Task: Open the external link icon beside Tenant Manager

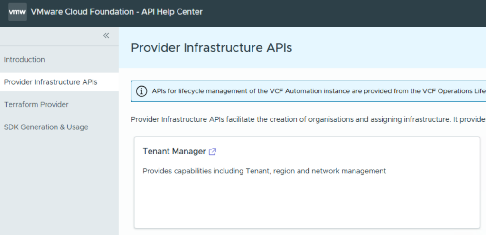Action: [x=213, y=152]
